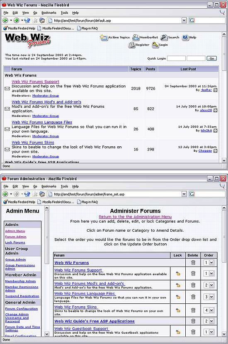Open Suspend Registration link in Admin Menu
The image size is (228, 344).
tap(22, 296)
